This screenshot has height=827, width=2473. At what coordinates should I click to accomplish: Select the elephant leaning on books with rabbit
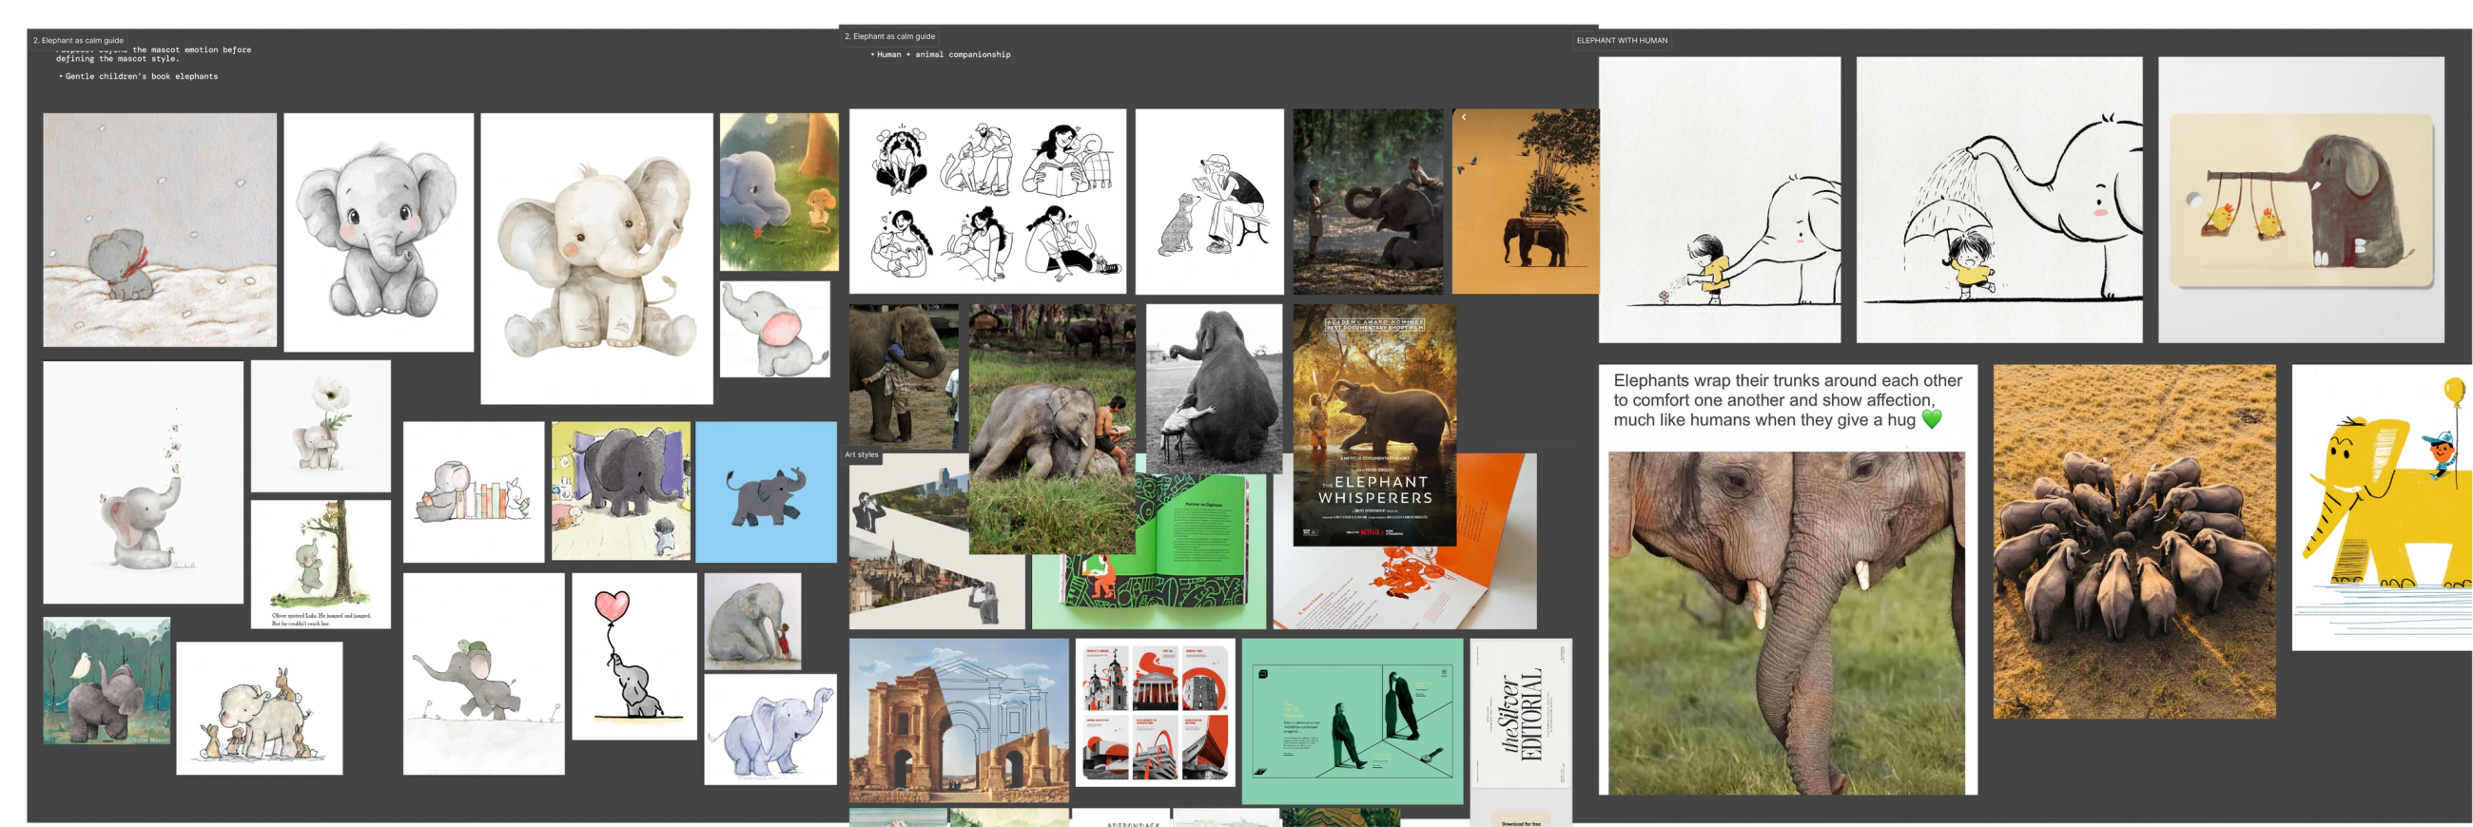[474, 492]
